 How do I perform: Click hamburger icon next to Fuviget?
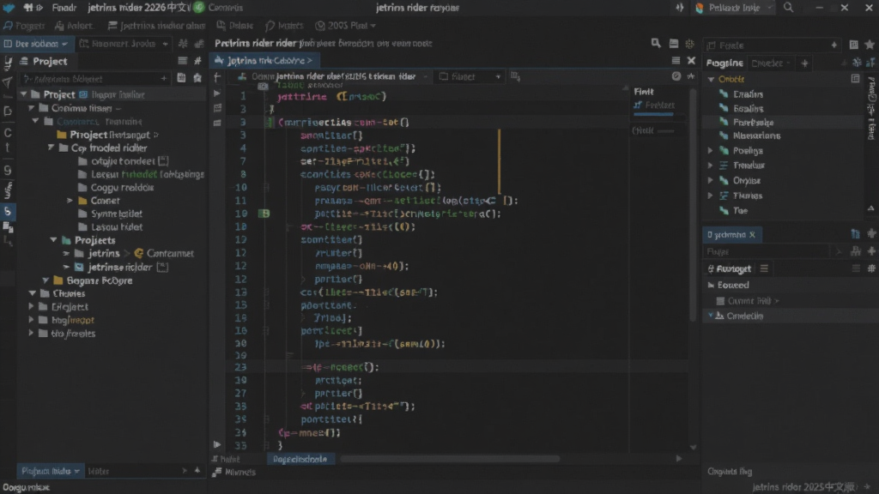(764, 268)
